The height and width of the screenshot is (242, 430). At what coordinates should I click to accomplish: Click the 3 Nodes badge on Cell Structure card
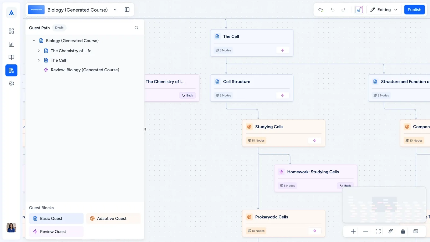223,95
